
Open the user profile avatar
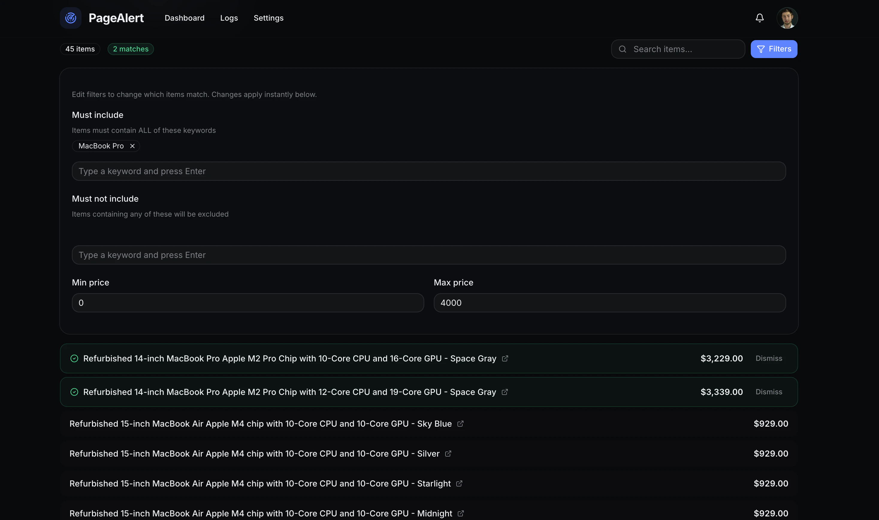787,18
